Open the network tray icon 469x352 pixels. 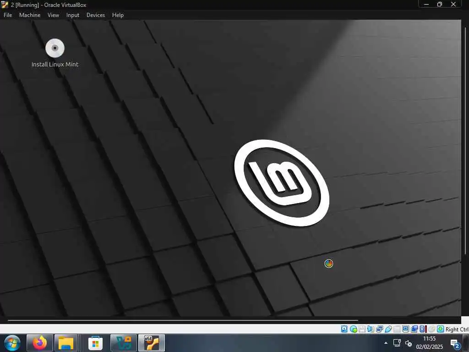(397, 343)
